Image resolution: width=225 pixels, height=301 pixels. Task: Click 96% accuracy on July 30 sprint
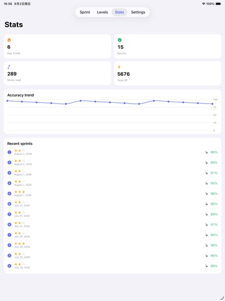pos(214,245)
